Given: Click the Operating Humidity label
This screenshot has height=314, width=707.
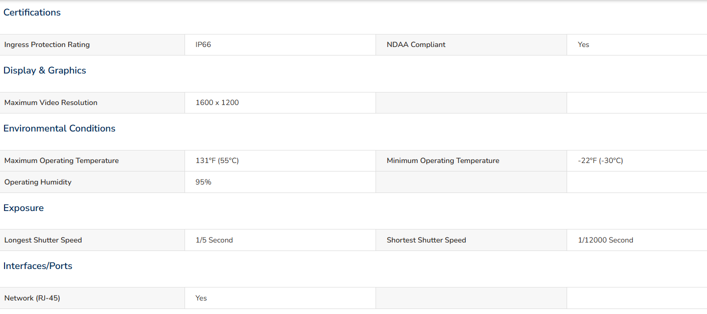Looking at the screenshot, I should coord(38,182).
